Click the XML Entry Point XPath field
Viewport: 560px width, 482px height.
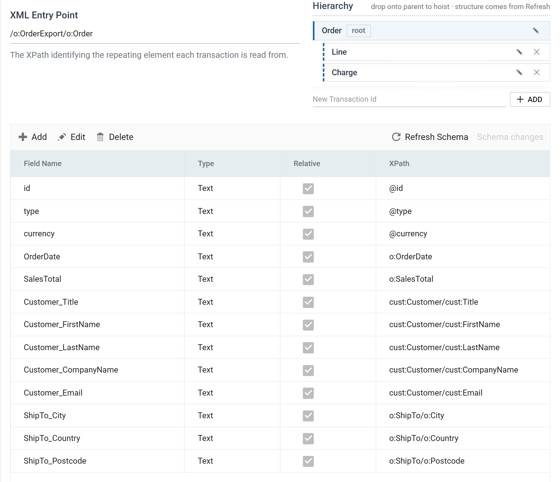click(155, 34)
